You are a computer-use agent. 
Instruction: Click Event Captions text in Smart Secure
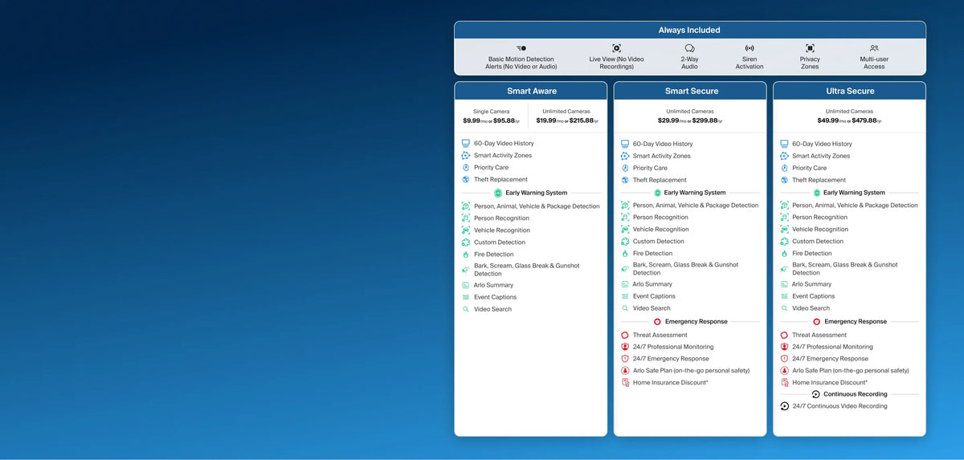654,296
